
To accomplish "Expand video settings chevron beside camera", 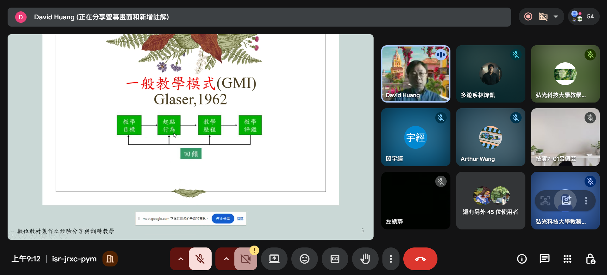I will click(x=226, y=259).
